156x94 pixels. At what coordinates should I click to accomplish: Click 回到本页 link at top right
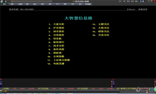tap(143, 9)
